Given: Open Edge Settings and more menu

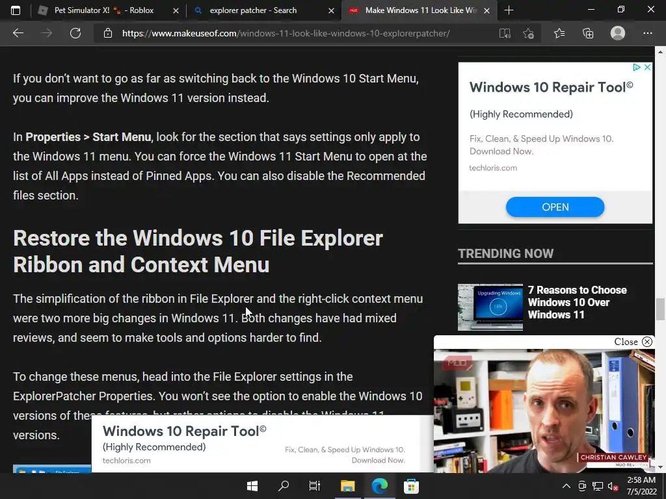Looking at the screenshot, I should point(647,33).
